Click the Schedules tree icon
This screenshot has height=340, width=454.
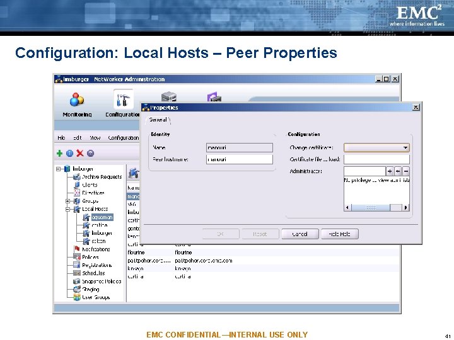[x=77, y=273]
